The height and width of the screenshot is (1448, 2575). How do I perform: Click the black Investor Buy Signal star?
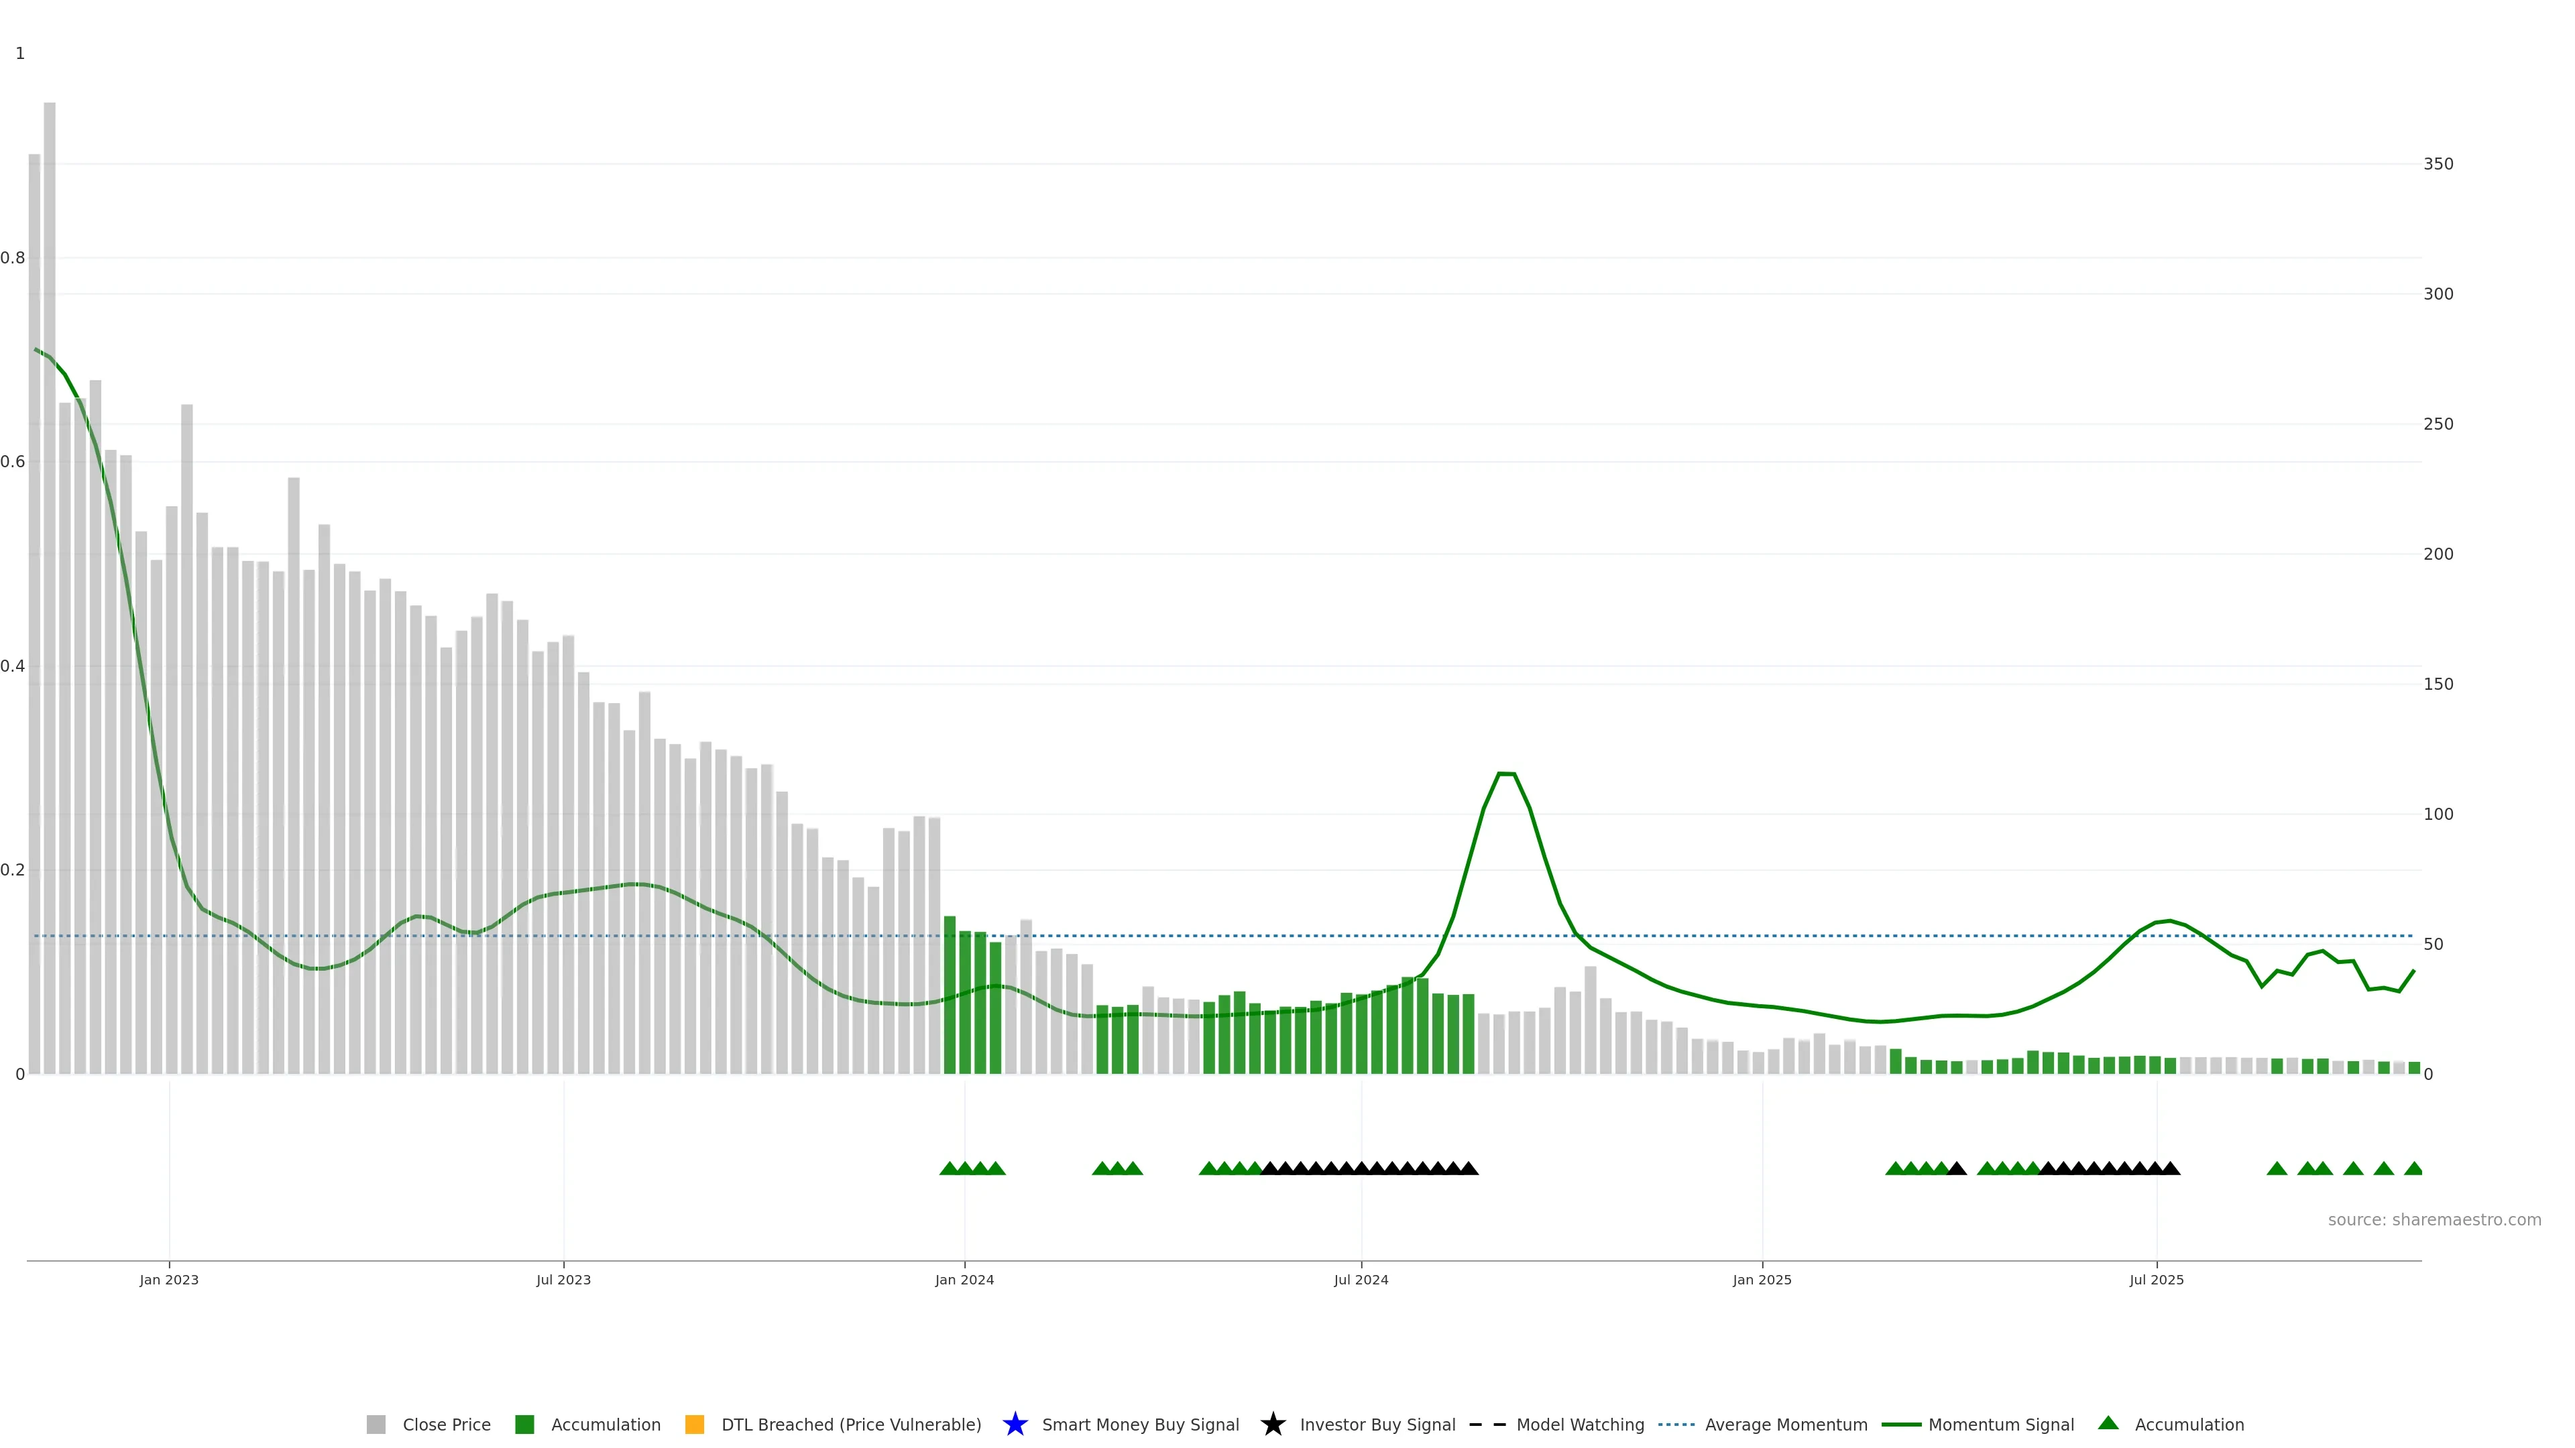click(1273, 1424)
